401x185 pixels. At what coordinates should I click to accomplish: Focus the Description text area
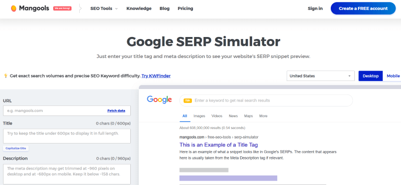67,174
